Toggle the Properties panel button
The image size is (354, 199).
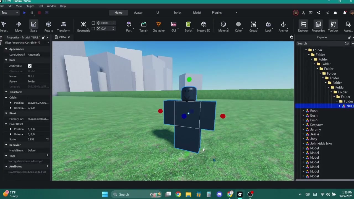(x=318, y=27)
